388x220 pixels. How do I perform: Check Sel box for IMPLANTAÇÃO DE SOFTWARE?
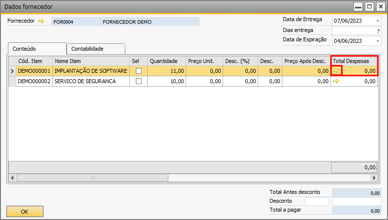[x=139, y=71]
